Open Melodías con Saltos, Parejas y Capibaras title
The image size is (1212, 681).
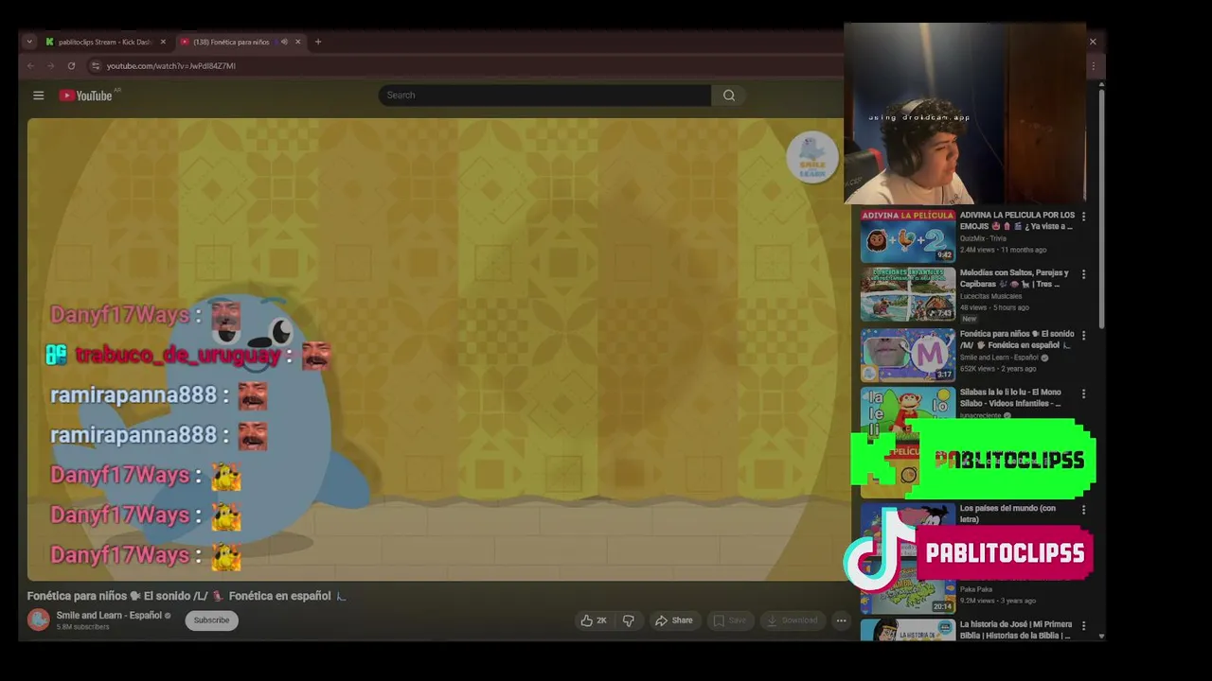[1014, 278]
